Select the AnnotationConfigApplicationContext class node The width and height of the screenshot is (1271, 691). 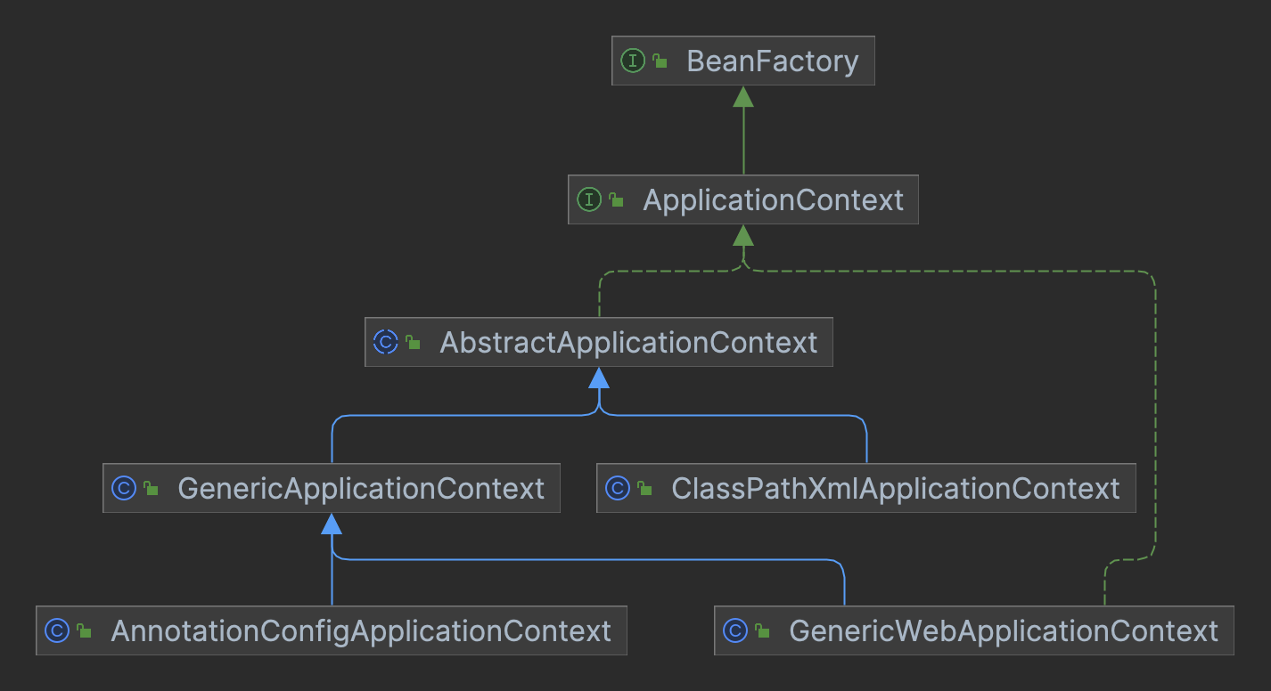click(x=331, y=630)
